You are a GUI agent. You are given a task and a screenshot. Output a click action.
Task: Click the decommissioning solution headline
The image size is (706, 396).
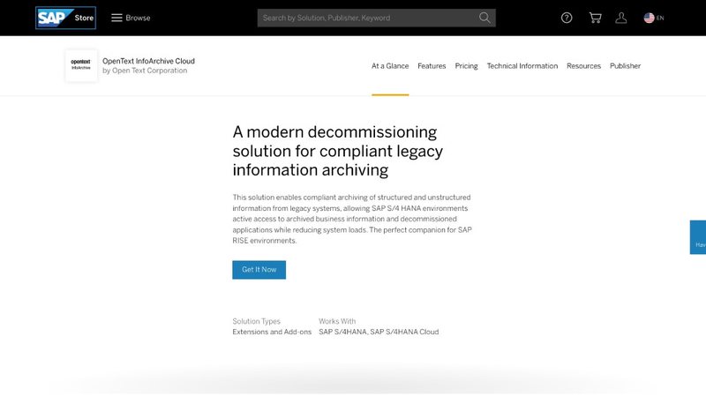point(338,151)
